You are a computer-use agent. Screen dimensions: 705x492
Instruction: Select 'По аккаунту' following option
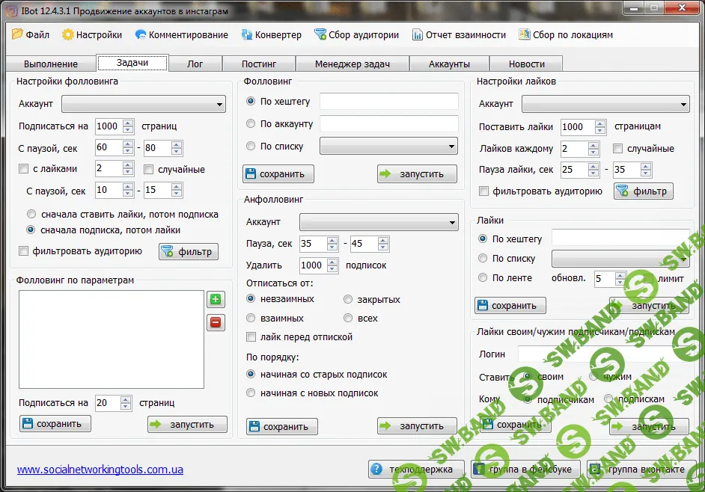point(251,123)
